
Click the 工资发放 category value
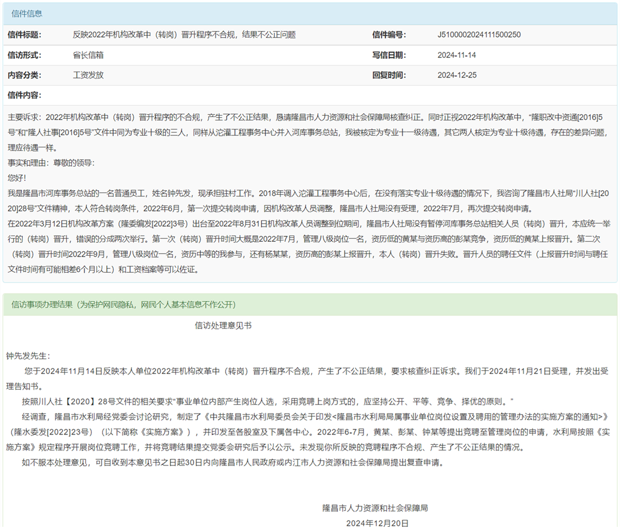click(88, 75)
